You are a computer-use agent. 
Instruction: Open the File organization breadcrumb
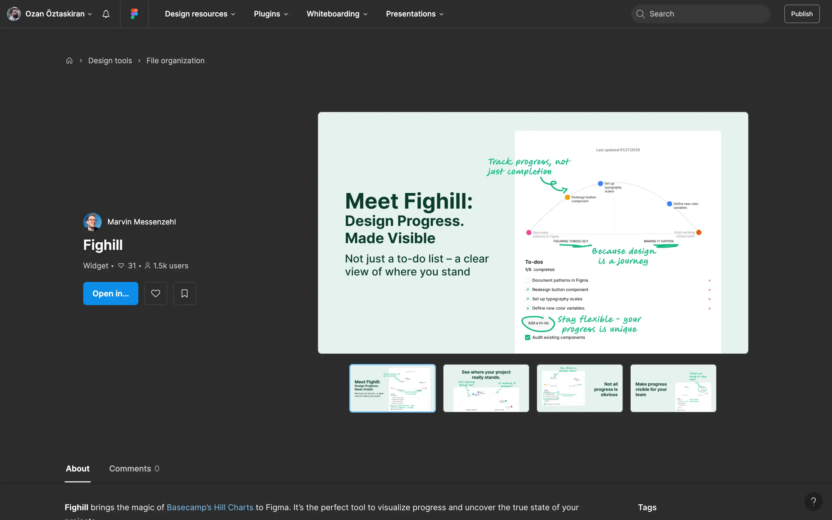(x=175, y=61)
